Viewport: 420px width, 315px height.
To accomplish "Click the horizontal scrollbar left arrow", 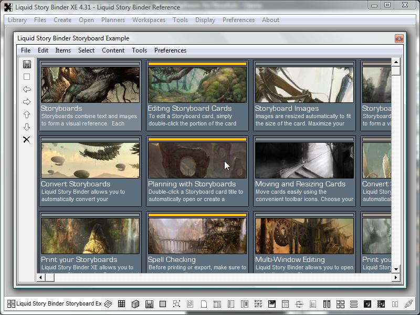I will tap(41, 277).
